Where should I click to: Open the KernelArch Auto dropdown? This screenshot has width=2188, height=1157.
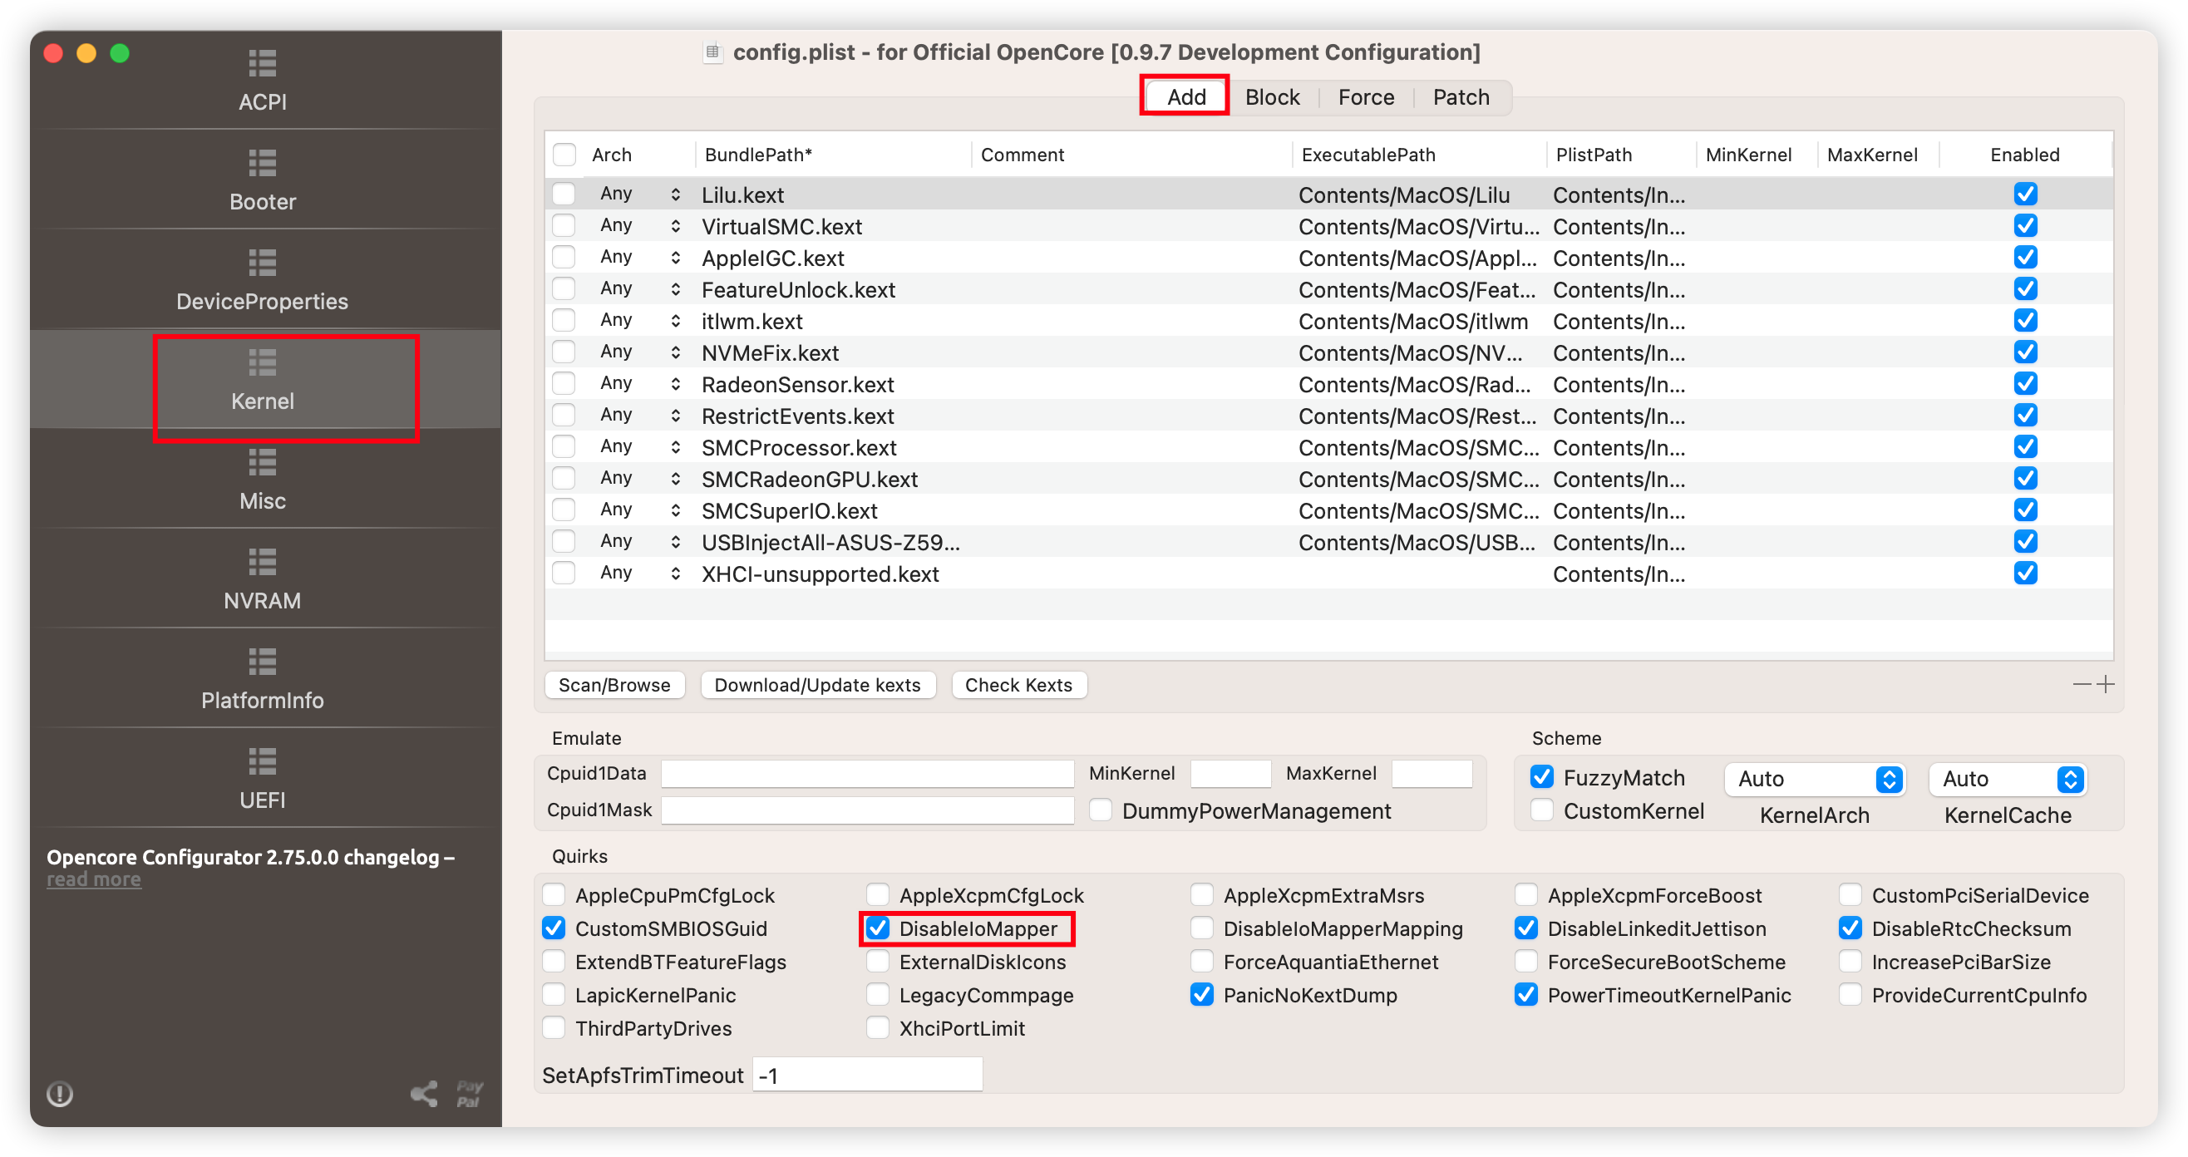pyautogui.click(x=1815, y=779)
